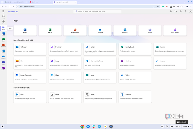Open the MSN card
This screenshot has height=129, width=193.
(x=65, y=97)
